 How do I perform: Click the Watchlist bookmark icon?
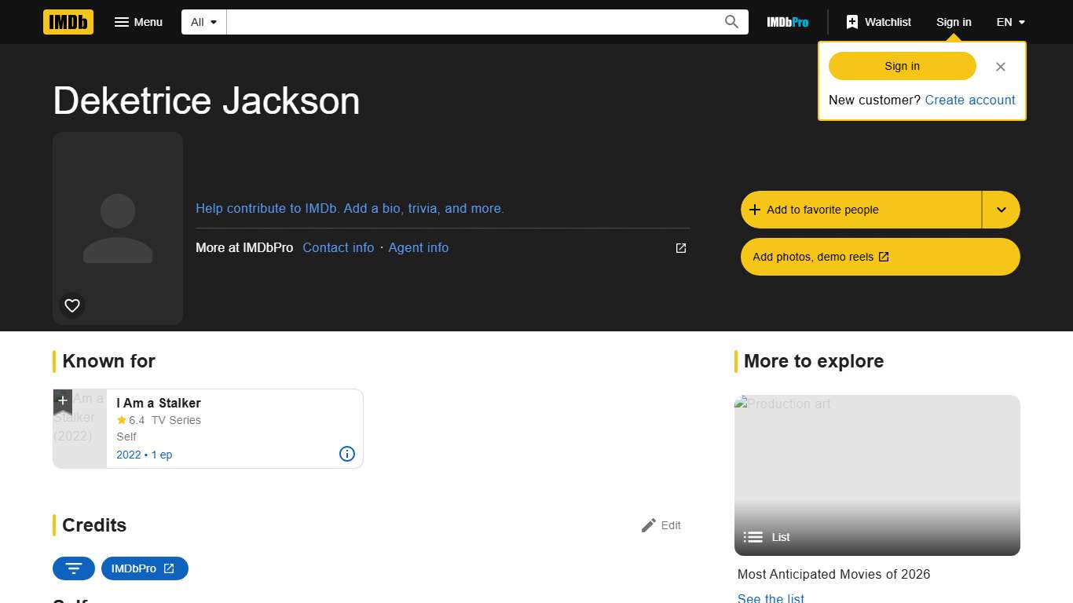(x=852, y=22)
